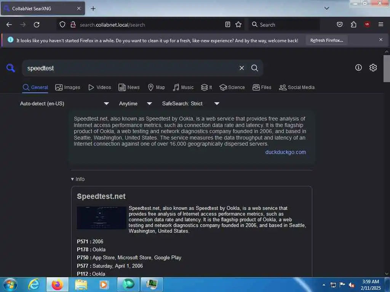Show hidden tray icons arrow
390x292 pixels.
[x=324, y=285]
